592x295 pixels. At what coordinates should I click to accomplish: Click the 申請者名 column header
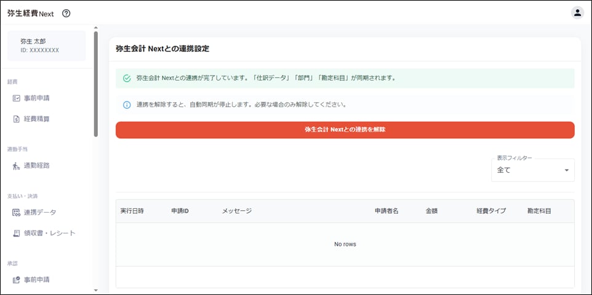pyautogui.click(x=386, y=211)
